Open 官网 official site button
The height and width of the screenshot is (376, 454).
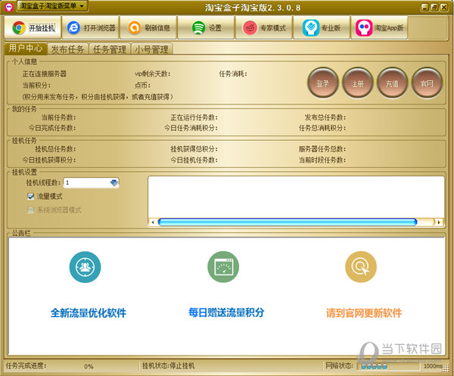click(427, 83)
